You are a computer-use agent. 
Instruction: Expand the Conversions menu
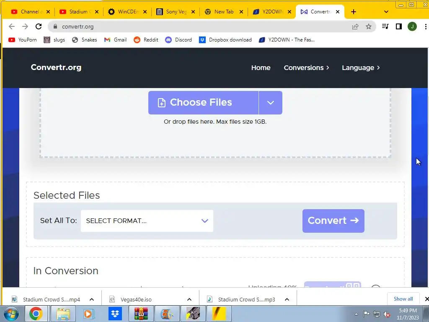pyautogui.click(x=306, y=68)
